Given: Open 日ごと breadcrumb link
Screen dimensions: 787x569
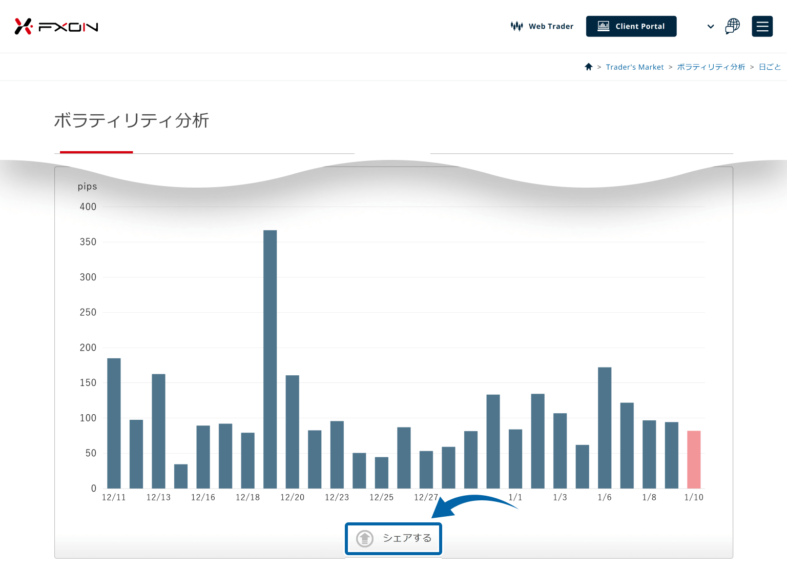Looking at the screenshot, I should click(770, 67).
